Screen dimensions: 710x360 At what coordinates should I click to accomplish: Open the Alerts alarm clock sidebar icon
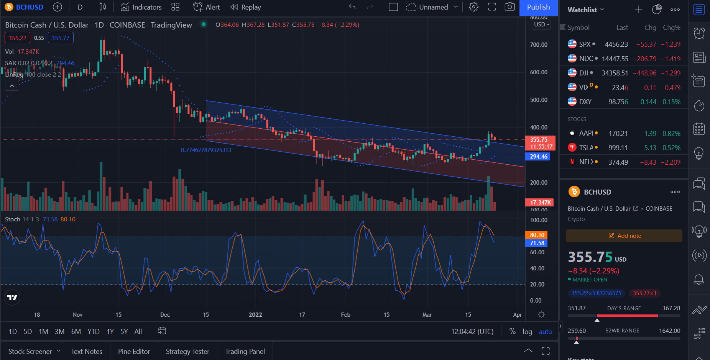pyautogui.click(x=699, y=33)
